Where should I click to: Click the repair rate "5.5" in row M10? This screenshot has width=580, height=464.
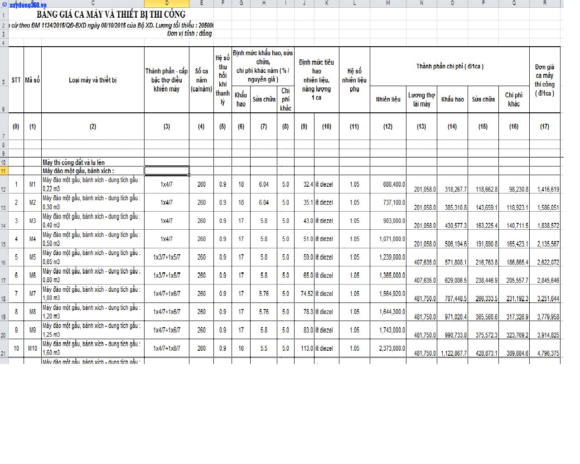point(264,348)
